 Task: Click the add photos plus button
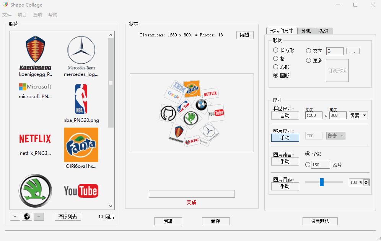click(x=15, y=216)
